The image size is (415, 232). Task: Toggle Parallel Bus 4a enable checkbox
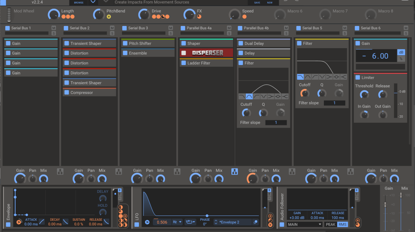point(183,28)
